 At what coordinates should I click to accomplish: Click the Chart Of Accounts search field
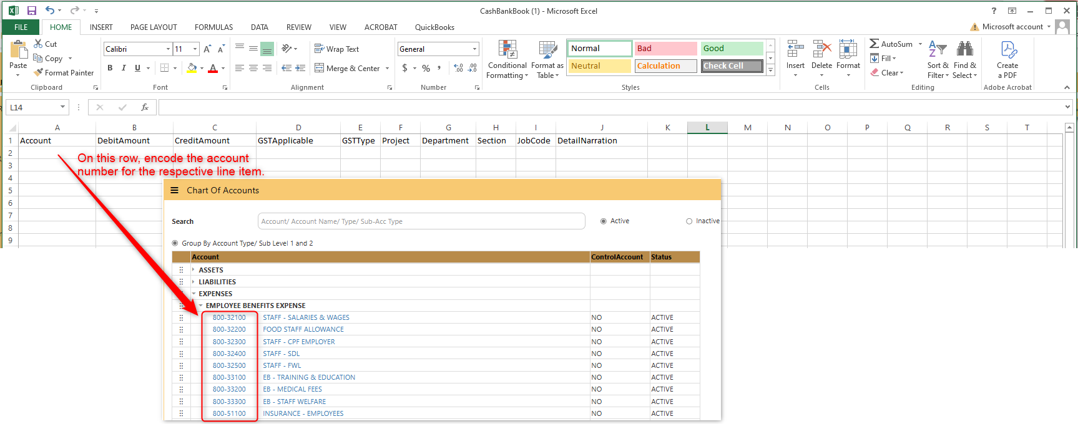[x=421, y=221]
